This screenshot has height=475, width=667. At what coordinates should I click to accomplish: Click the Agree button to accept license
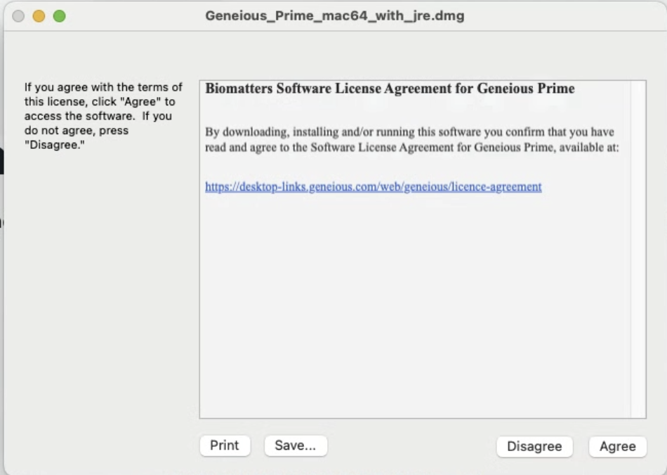point(618,446)
